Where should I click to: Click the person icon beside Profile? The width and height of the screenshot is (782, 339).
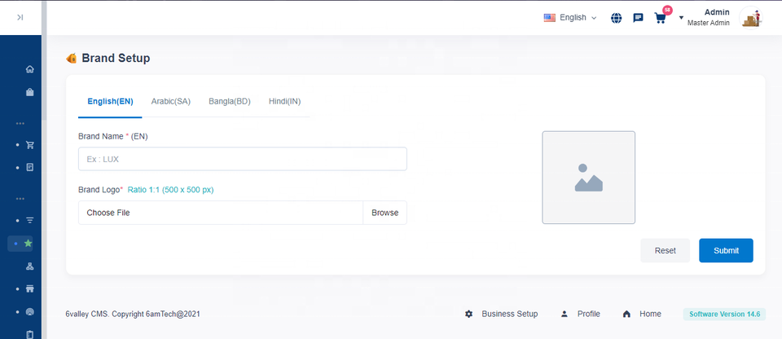point(565,314)
